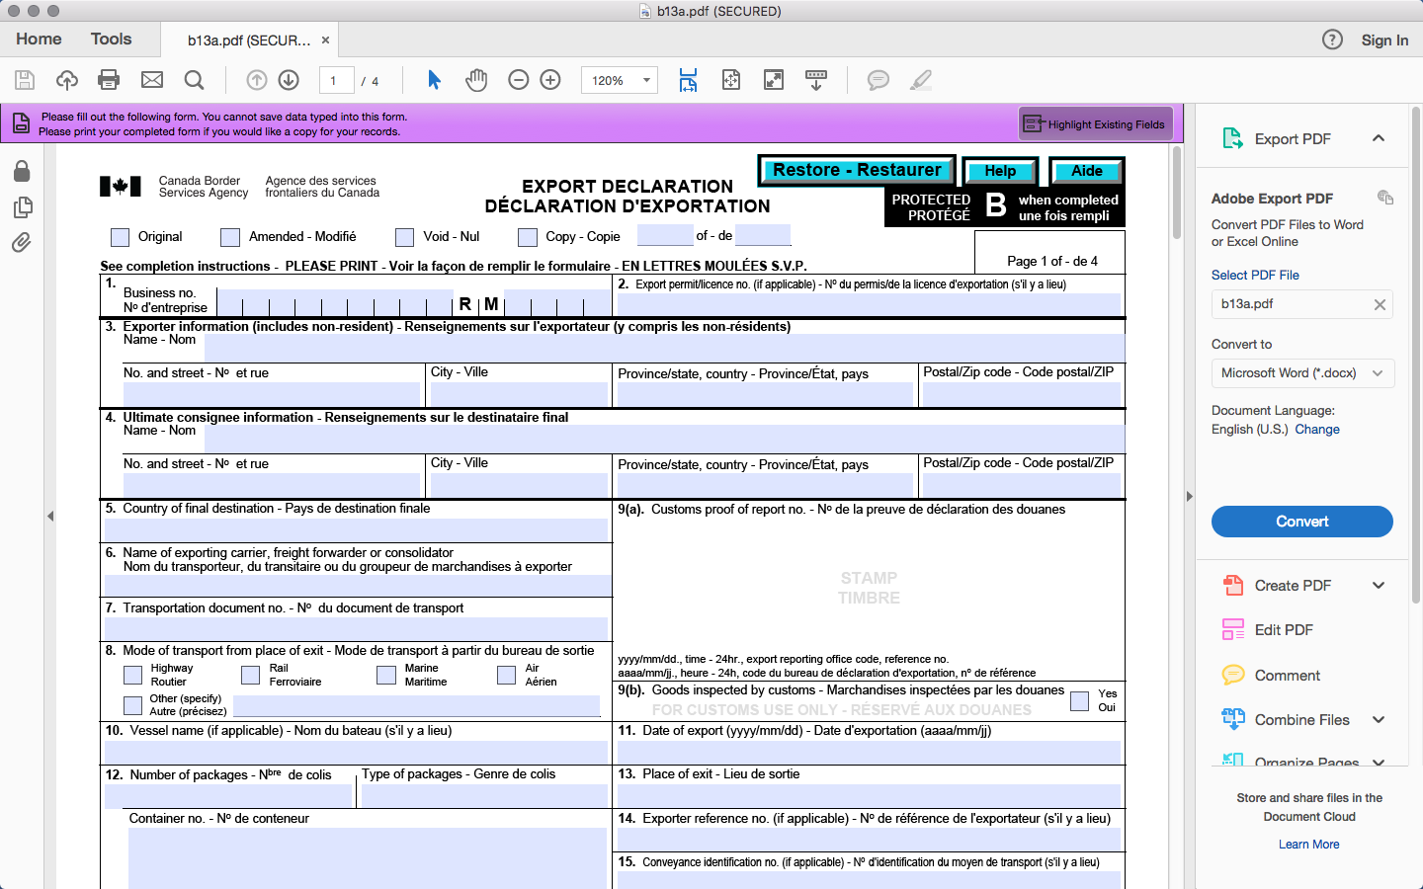Check the Copy - Copie checkbox
This screenshot has width=1423, height=889.
tap(528, 237)
